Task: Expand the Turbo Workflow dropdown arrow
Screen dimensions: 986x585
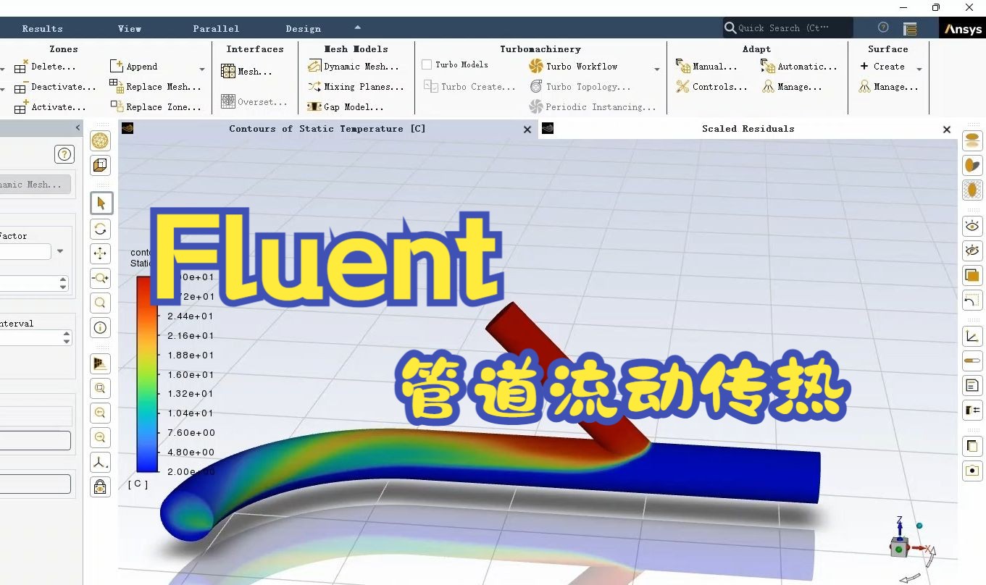Action: click(657, 70)
